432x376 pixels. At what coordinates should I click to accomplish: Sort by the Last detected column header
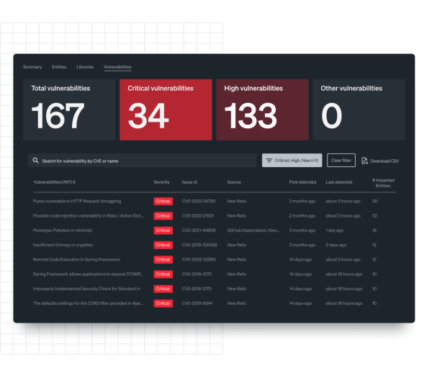(x=339, y=182)
